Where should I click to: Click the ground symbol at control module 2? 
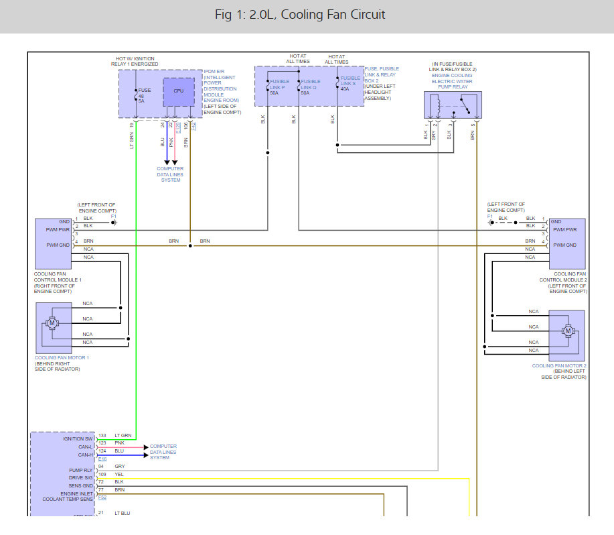491,223
